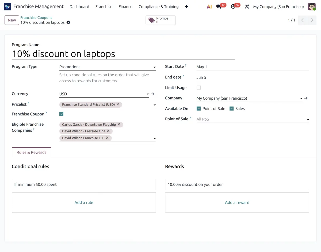Open the user avatar menu

312,6
